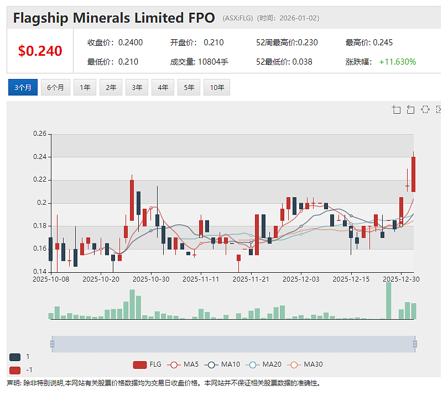
Task: Switch to the 6个月 period
Action: (55, 87)
